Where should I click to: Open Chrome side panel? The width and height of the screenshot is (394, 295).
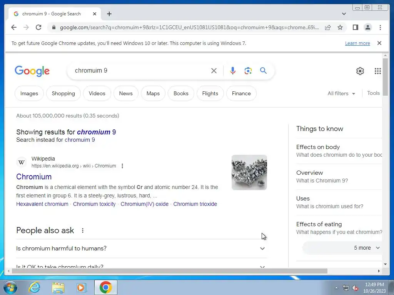(x=355, y=27)
